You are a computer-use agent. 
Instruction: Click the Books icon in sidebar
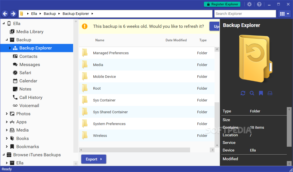pos(12,138)
